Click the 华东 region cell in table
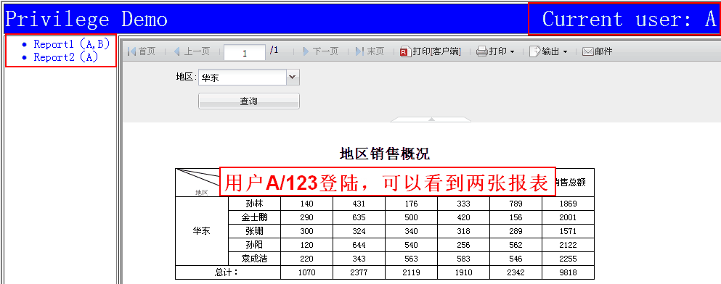This screenshot has height=284, width=721. (x=202, y=231)
